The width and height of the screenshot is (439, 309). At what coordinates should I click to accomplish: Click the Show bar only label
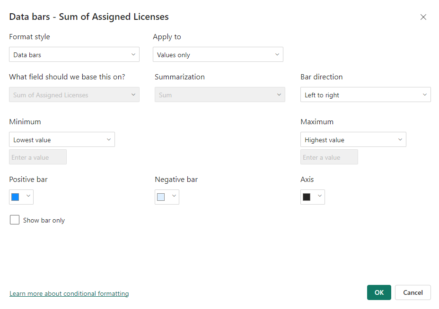tap(44, 220)
